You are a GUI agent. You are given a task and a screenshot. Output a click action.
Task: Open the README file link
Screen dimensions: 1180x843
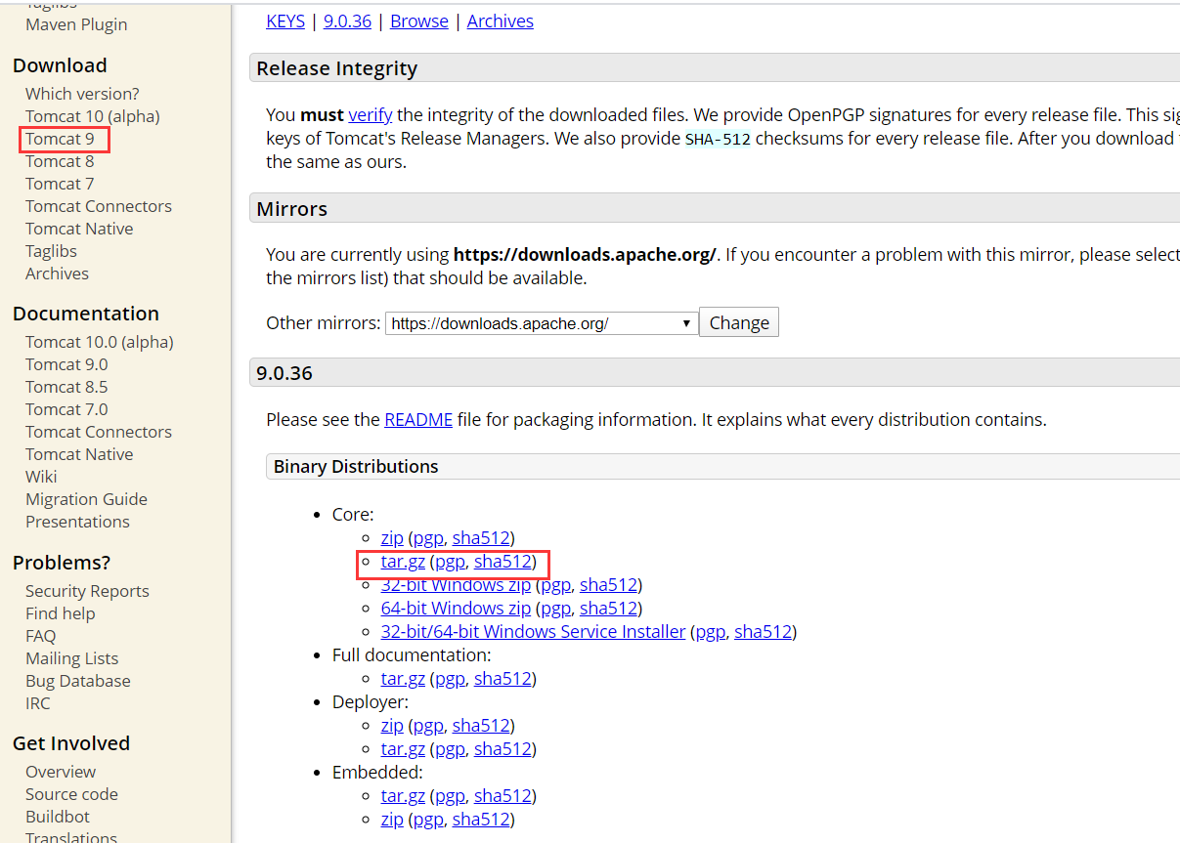click(x=418, y=419)
